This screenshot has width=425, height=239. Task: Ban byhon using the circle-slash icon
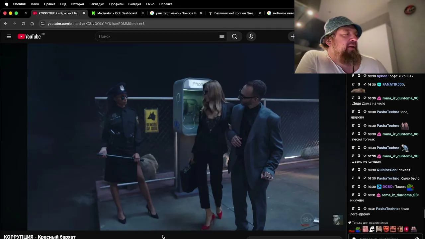click(365, 76)
